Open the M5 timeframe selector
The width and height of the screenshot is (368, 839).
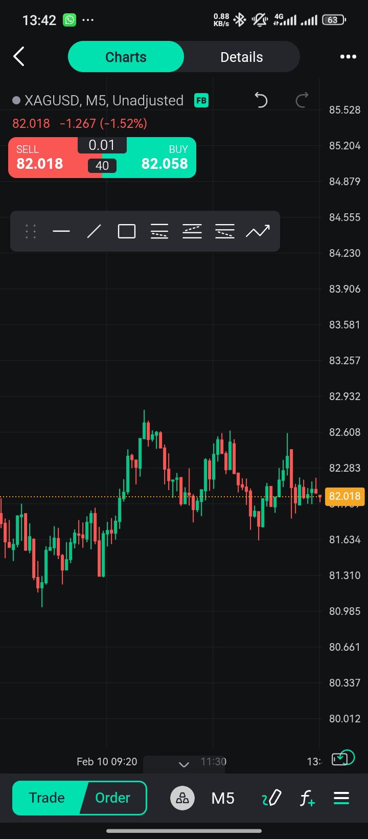coord(223,798)
